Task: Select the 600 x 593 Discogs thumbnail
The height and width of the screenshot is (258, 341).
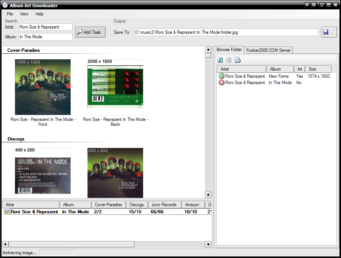Action: point(115,173)
